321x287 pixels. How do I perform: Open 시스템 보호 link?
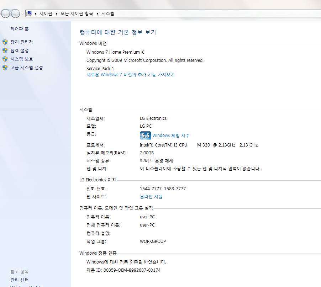(22, 59)
